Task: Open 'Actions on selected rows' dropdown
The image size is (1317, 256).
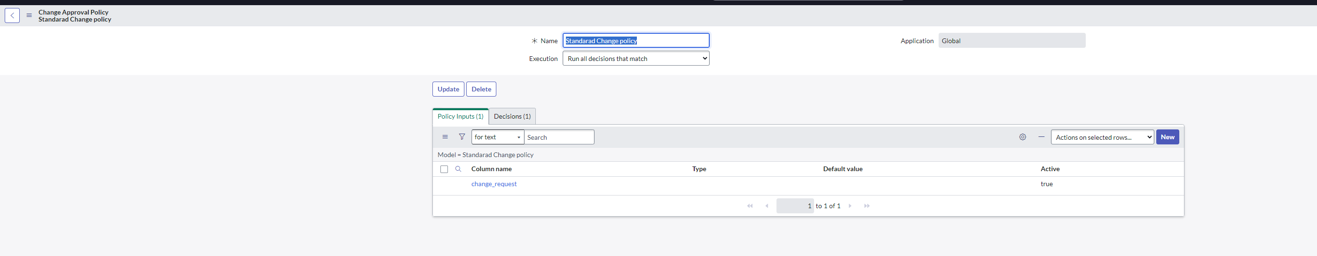Action: [1102, 137]
